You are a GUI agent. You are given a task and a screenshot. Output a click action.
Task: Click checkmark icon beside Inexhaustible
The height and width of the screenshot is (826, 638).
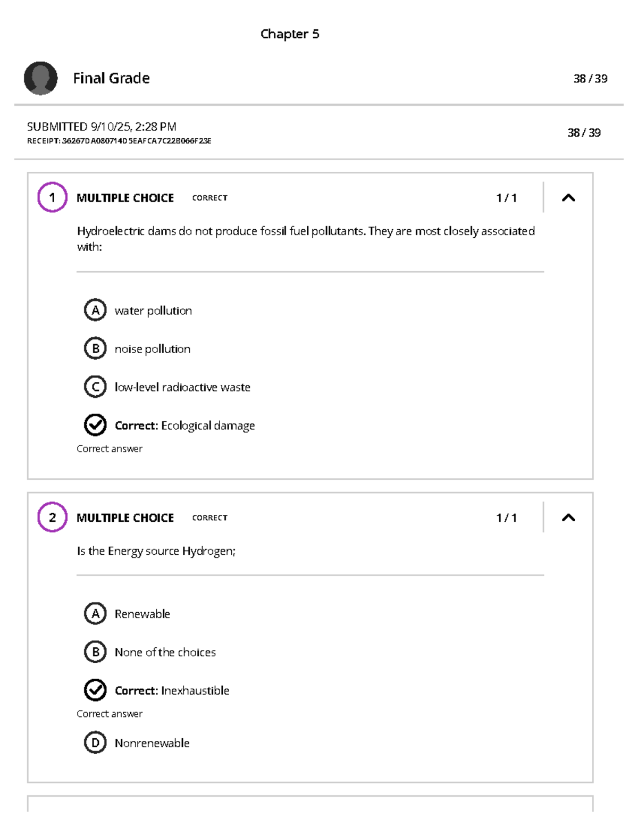(95, 690)
